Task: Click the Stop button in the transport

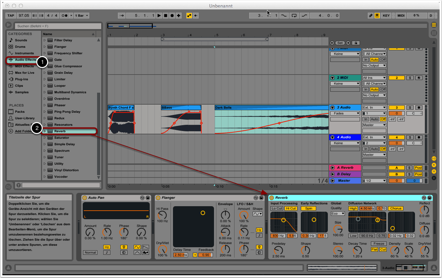Action: [x=165, y=16]
